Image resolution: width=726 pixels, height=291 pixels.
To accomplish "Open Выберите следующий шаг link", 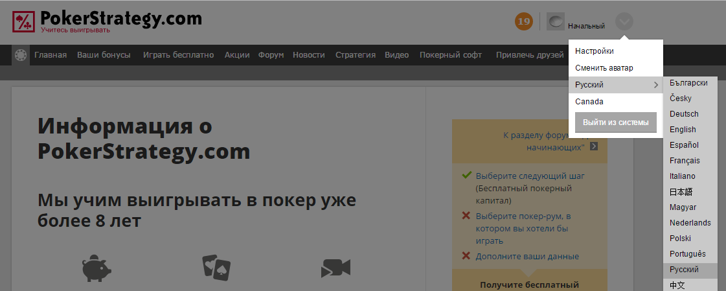I will click(530, 176).
